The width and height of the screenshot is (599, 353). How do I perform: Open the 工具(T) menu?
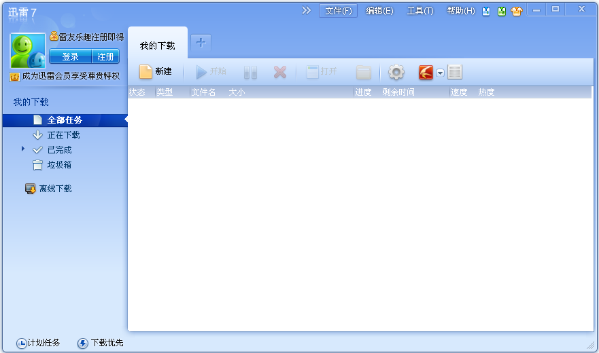pos(420,11)
